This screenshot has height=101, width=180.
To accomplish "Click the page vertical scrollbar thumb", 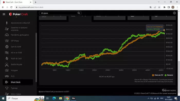I will (179, 77).
